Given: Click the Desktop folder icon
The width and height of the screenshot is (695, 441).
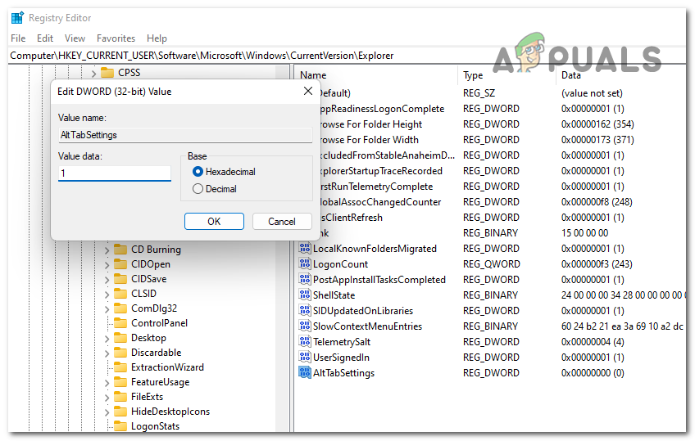Looking at the screenshot, I should pyautogui.click(x=120, y=338).
